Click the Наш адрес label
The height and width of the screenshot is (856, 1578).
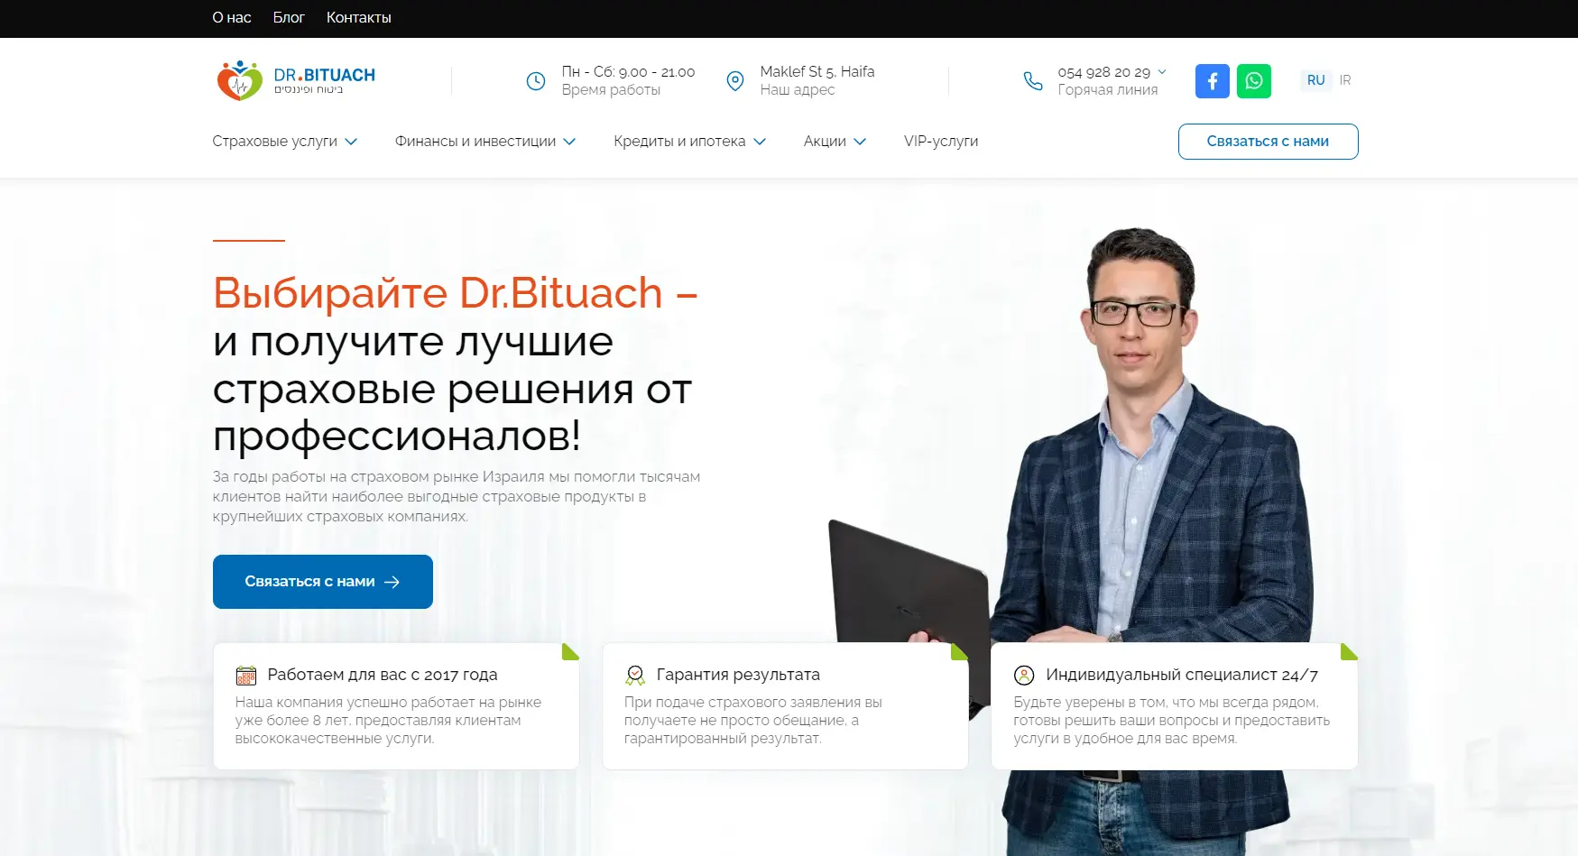click(x=798, y=90)
